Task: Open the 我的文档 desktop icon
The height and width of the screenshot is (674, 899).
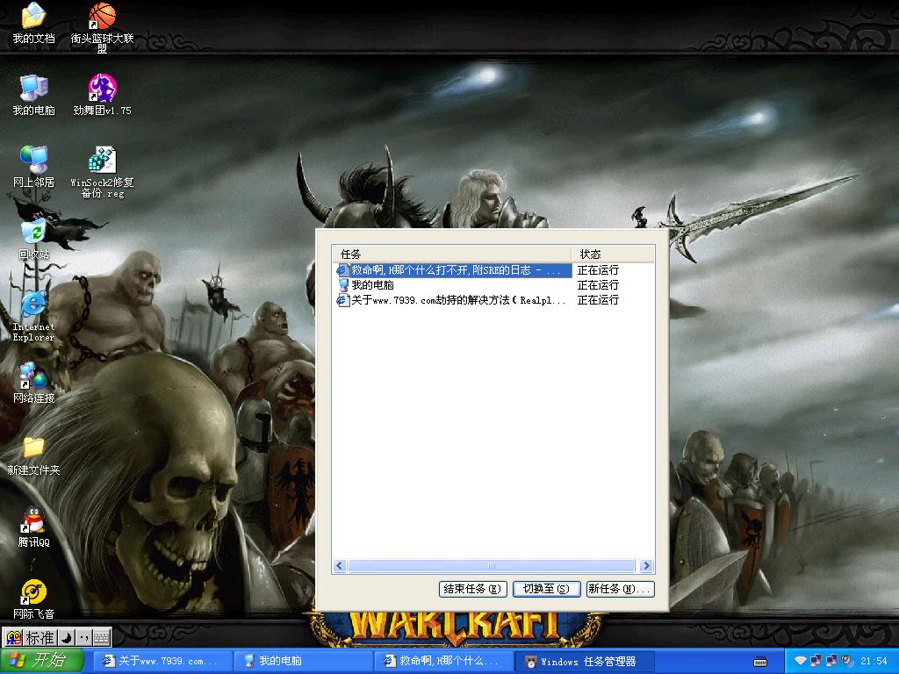Action: [x=33, y=23]
